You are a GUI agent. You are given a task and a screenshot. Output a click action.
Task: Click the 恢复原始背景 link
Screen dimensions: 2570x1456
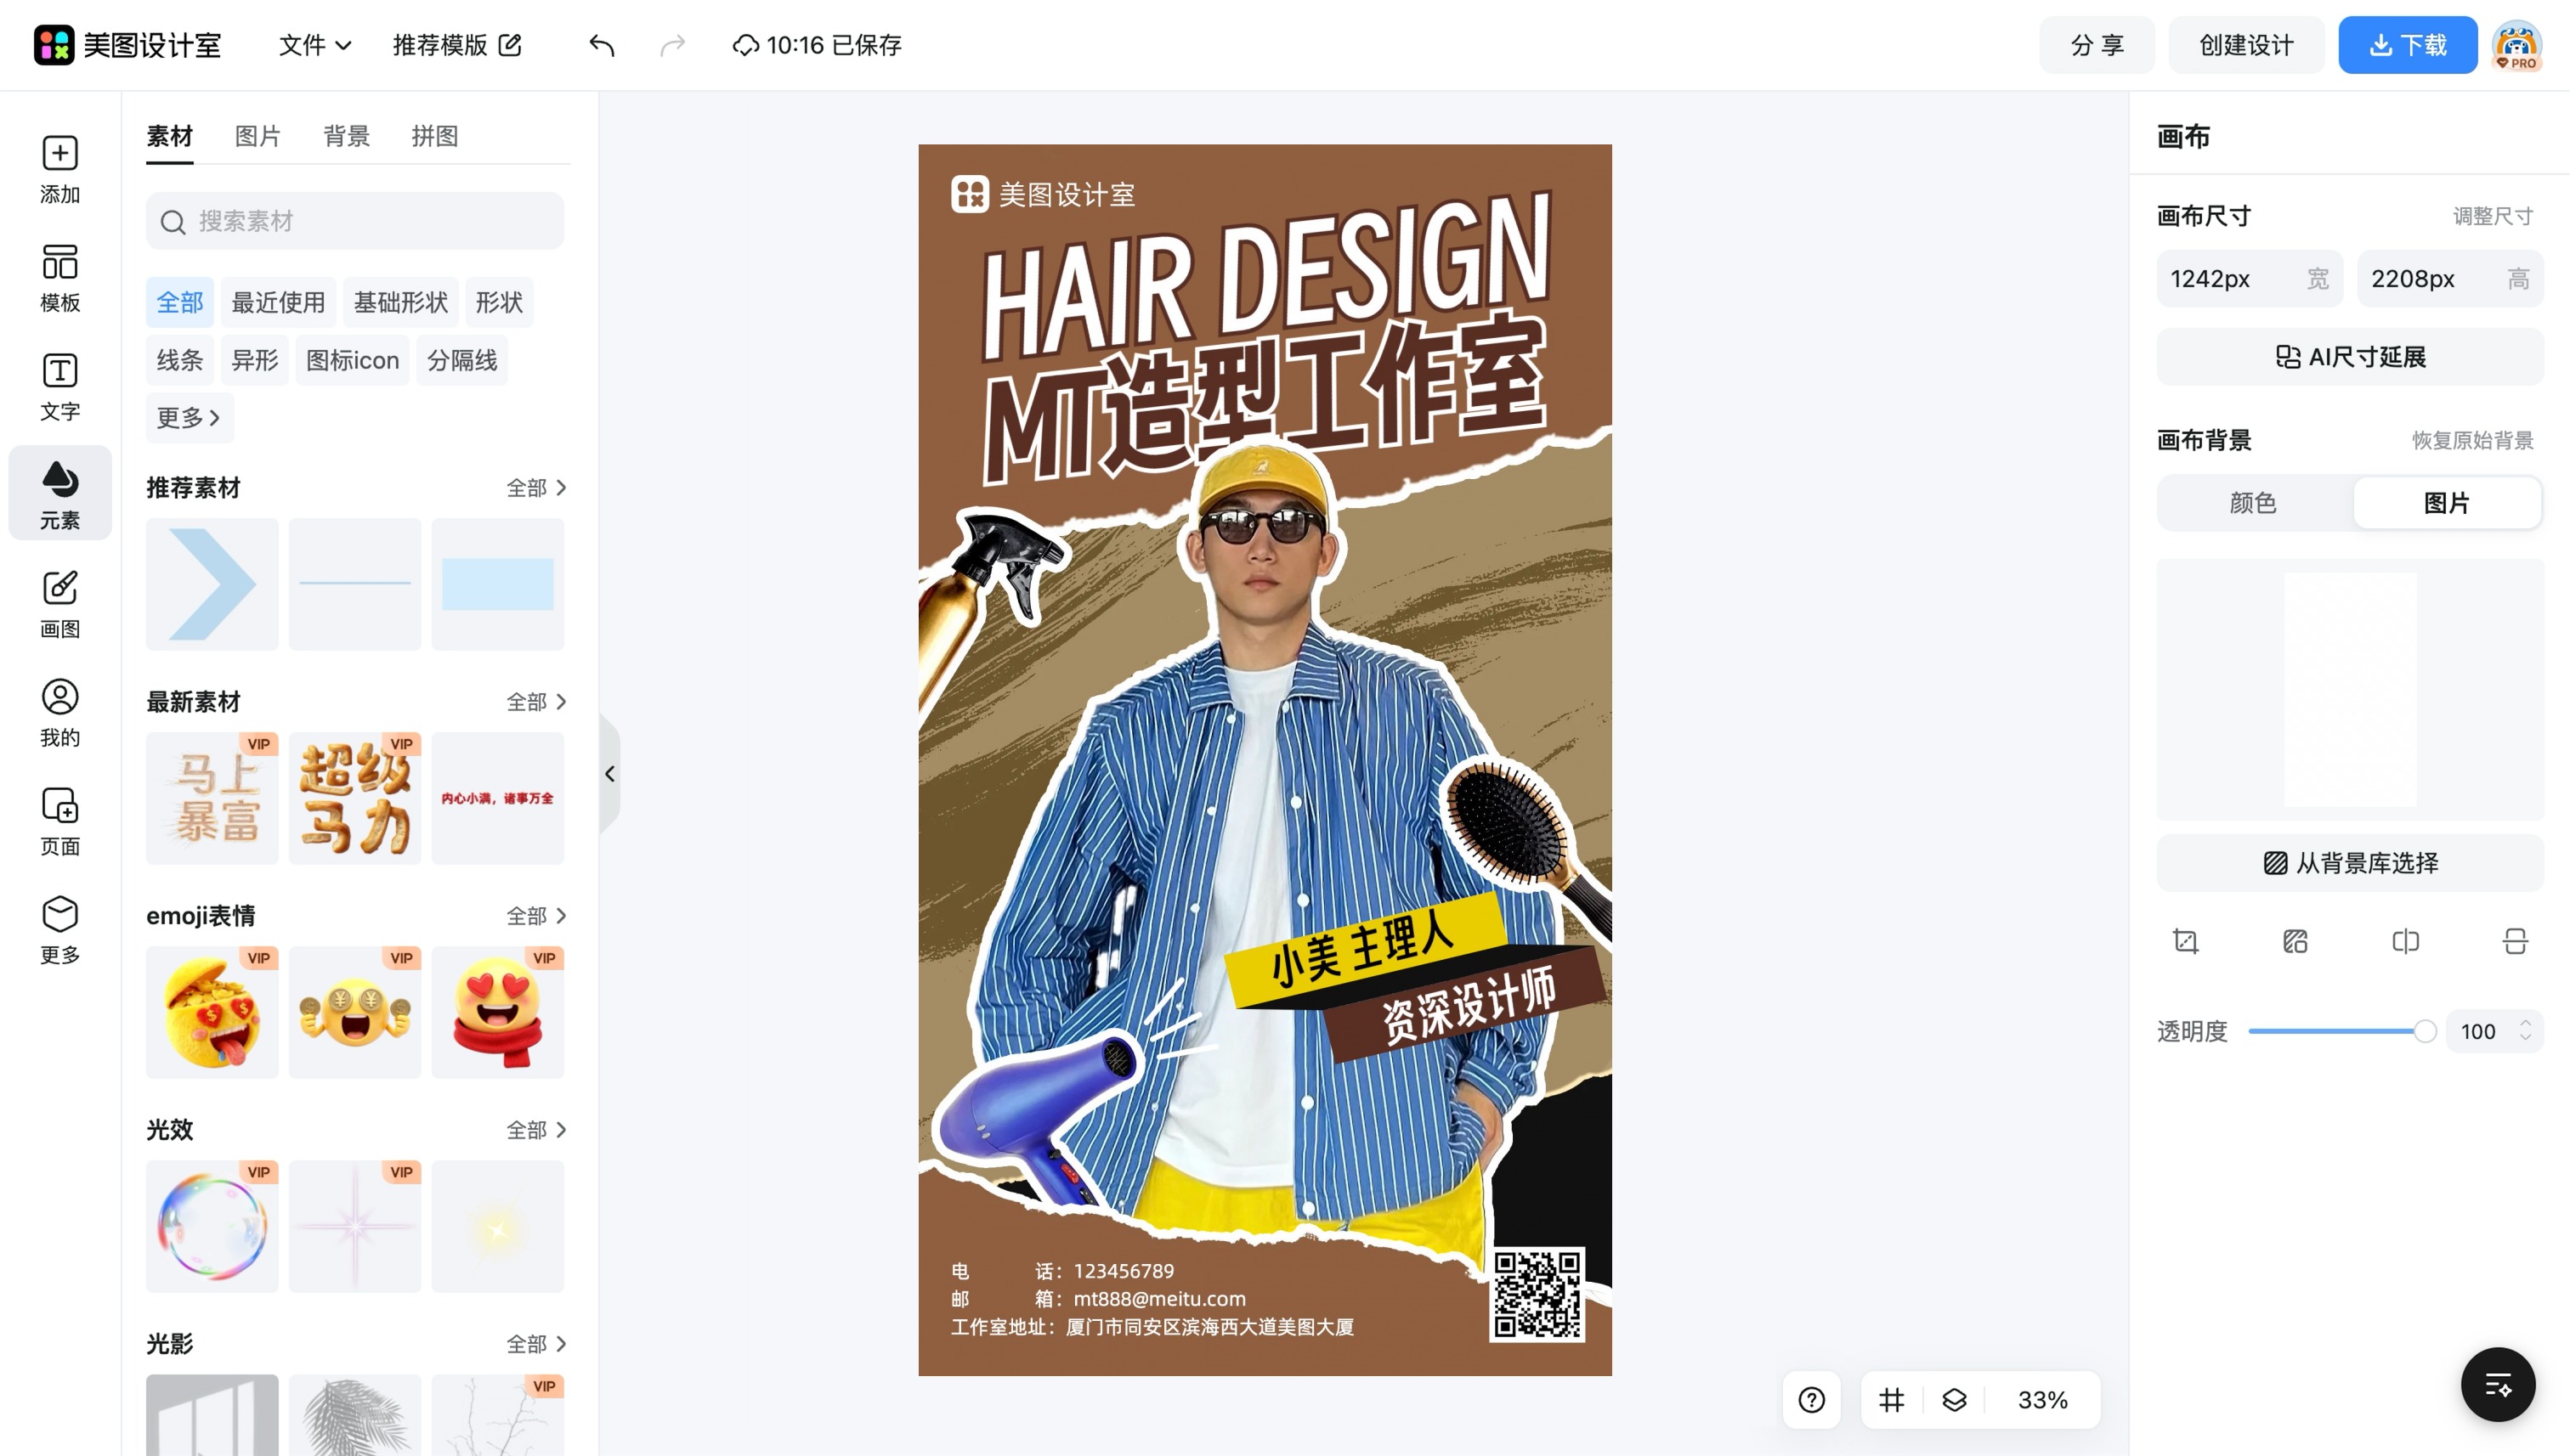click(x=2472, y=440)
